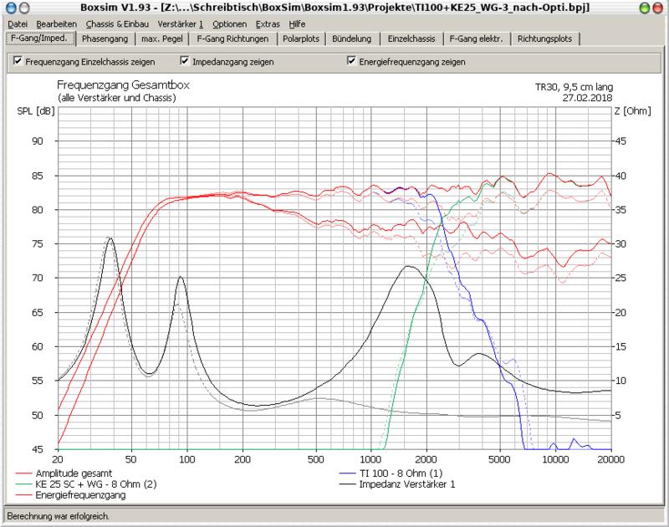Select the max. Pegel tab

click(161, 39)
